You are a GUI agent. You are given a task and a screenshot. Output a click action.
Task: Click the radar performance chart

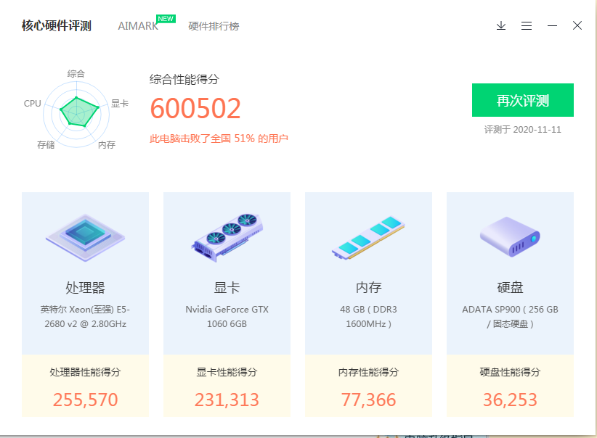[x=76, y=113]
